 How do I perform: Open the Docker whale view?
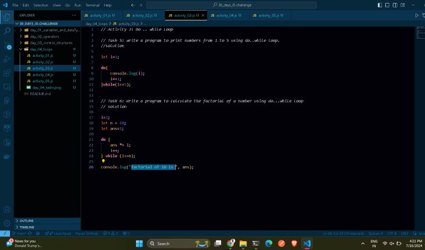(x=7, y=157)
